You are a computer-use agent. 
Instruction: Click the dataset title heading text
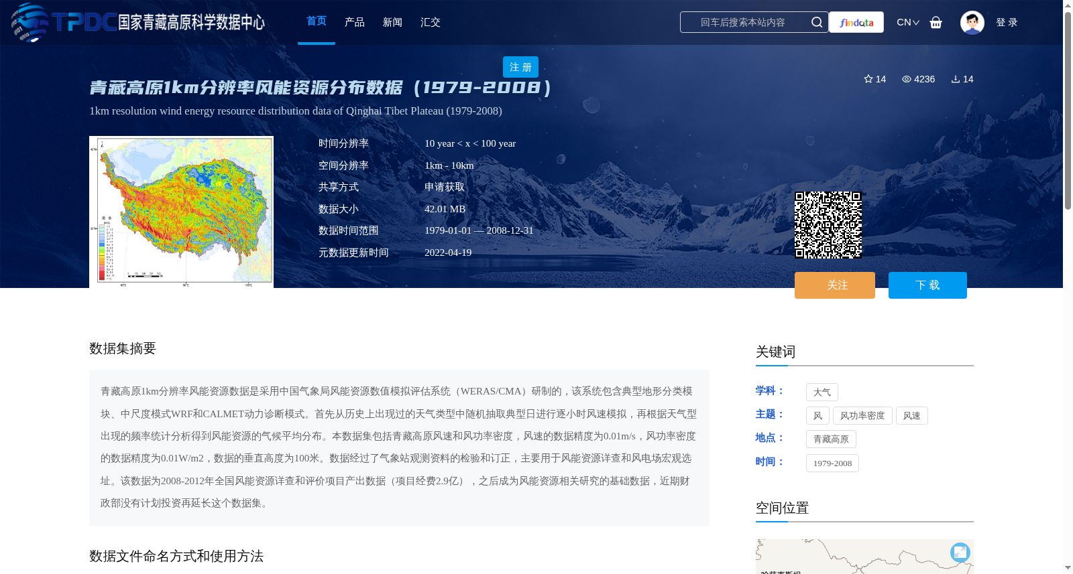(321, 88)
